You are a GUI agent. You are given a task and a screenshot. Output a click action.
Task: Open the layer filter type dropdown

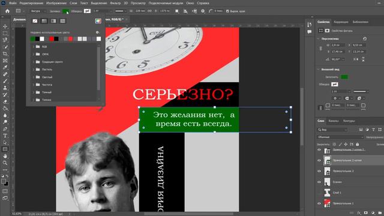tap(332, 130)
